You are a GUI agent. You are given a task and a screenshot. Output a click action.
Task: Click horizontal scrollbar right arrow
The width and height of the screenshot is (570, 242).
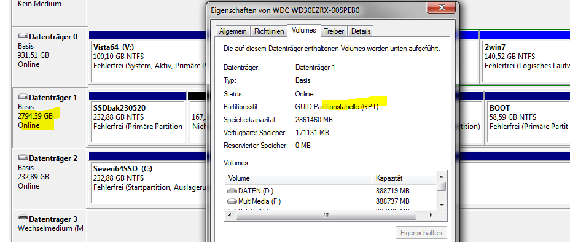tap(431, 215)
